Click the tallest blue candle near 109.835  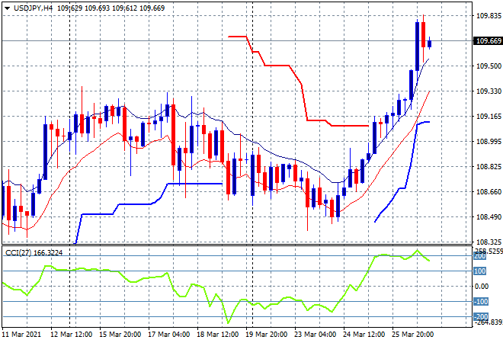tap(417, 46)
